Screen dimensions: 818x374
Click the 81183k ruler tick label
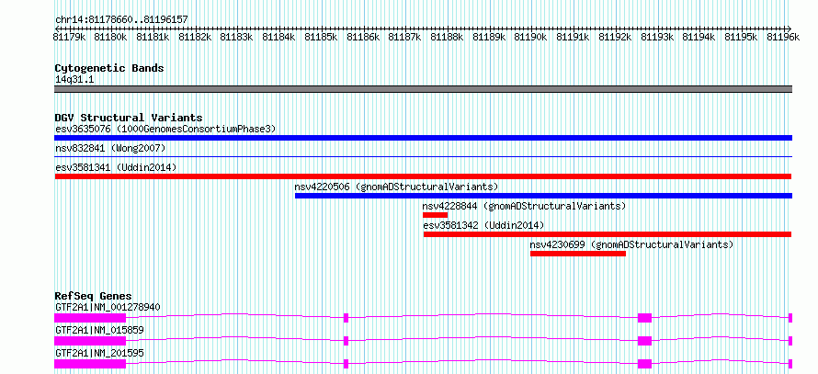coord(237,37)
